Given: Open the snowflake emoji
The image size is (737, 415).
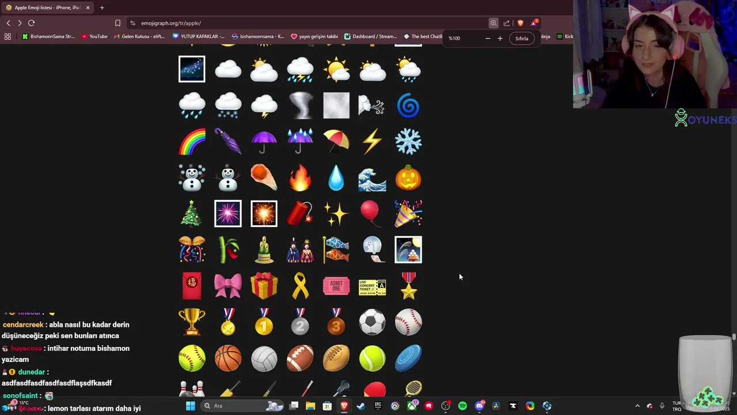Looking at the screenshot, I should 408,141.
